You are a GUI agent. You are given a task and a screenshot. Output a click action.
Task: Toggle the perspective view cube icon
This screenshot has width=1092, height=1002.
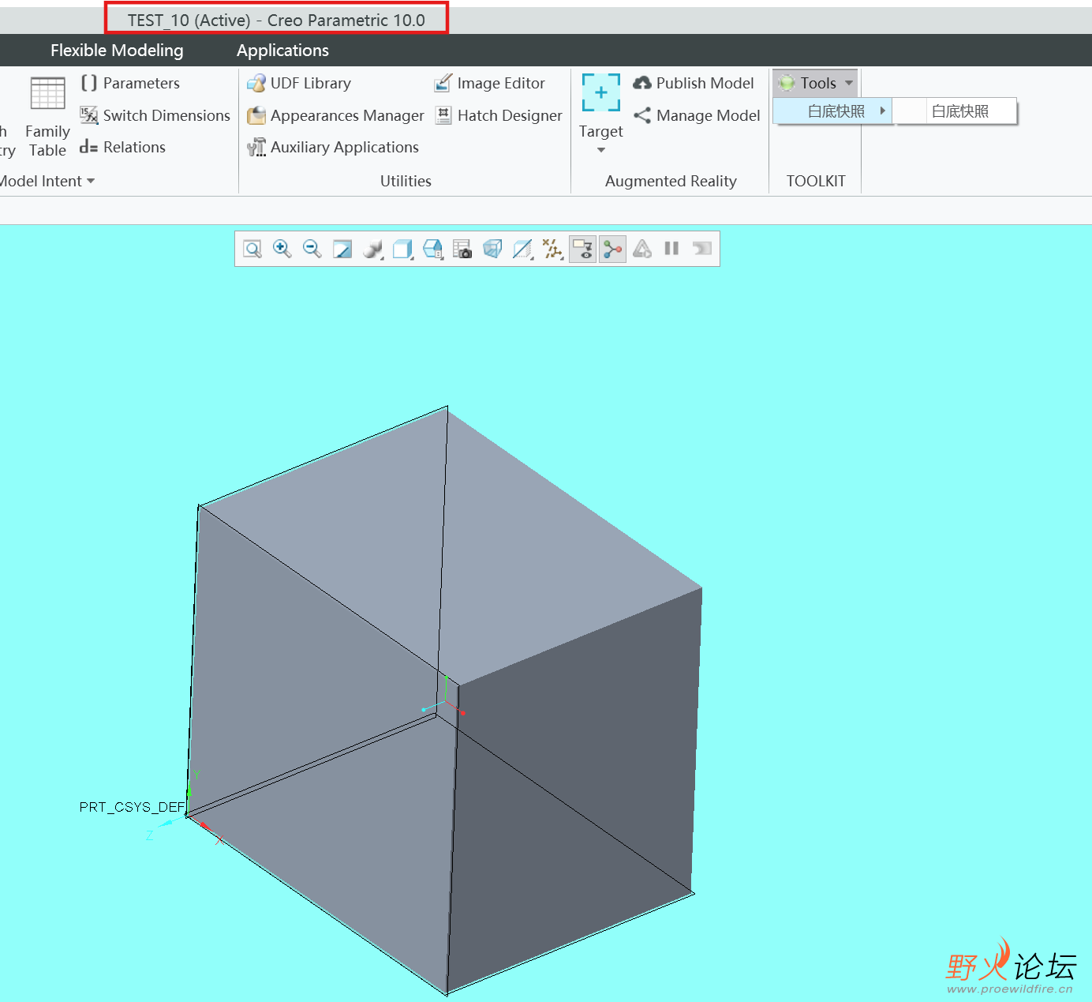coord(492,250)
